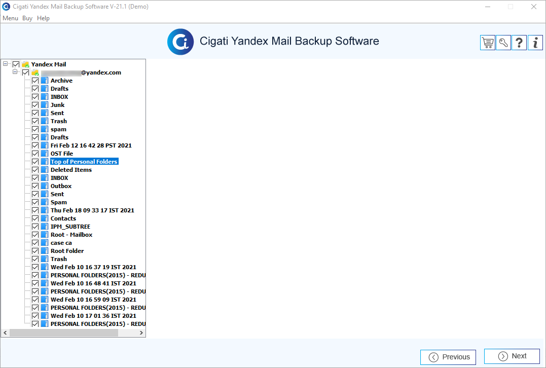
Task: Open the Menu menu
Action: (11, 18)
